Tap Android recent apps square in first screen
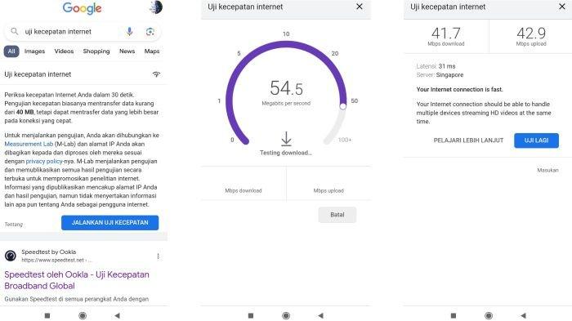Screen dimensions: 572x321 47,315
